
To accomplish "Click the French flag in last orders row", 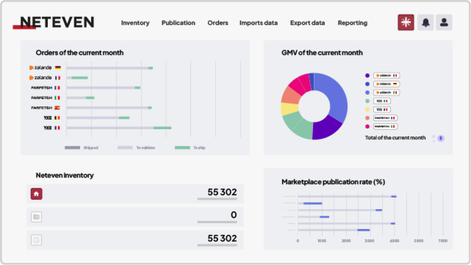I will [57, 128].
